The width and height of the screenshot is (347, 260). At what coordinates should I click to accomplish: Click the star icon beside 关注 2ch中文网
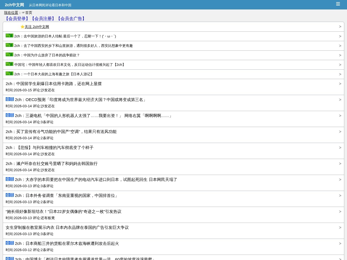22,27
